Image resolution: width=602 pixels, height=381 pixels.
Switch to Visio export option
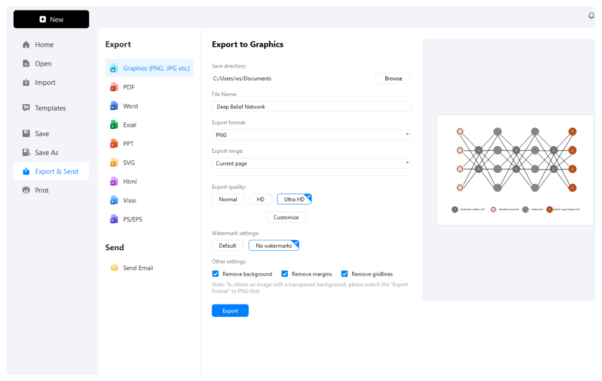(x=149, y=200)
